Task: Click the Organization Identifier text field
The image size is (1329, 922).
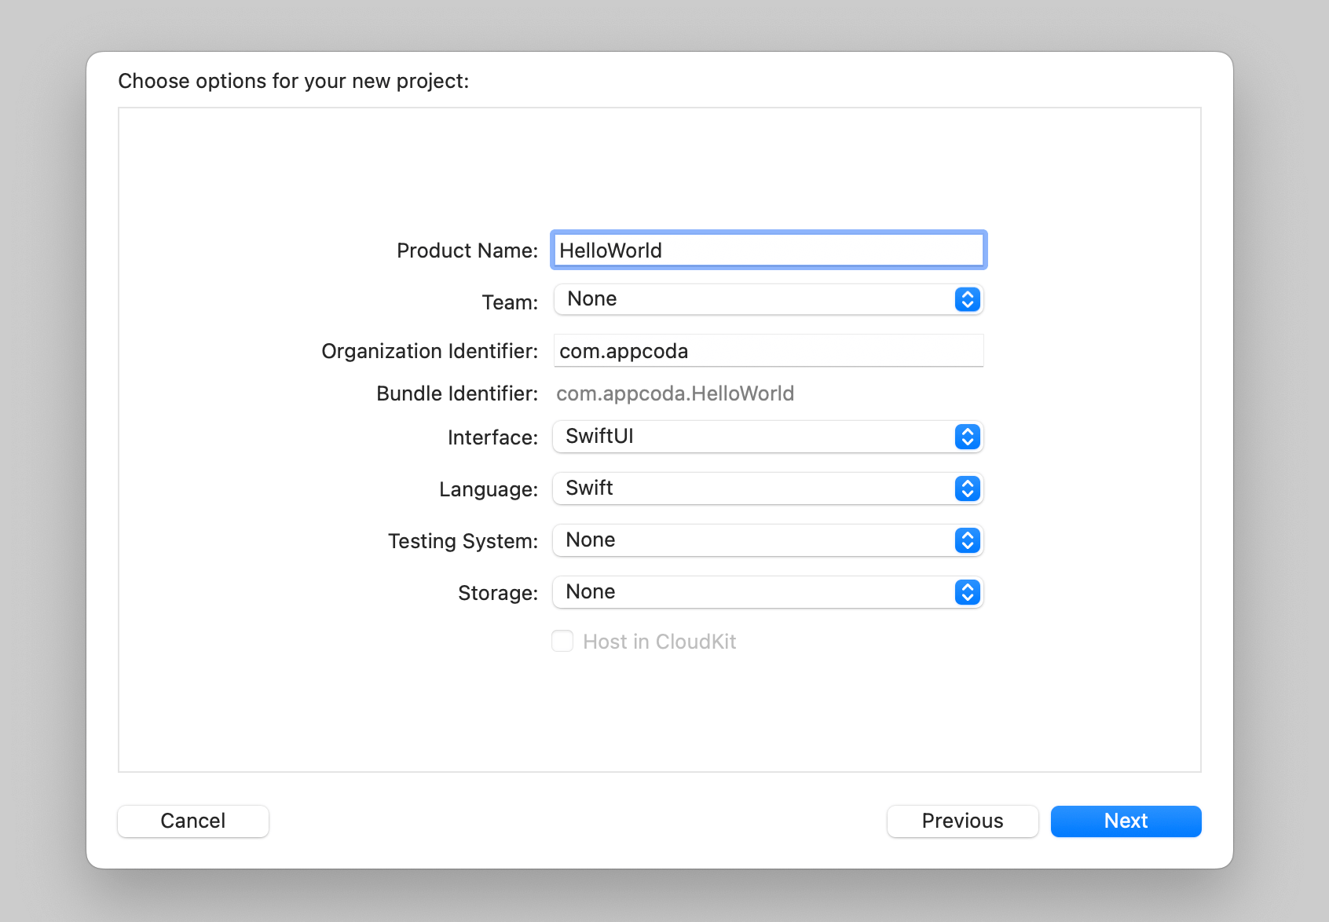Action: (768, 351)
